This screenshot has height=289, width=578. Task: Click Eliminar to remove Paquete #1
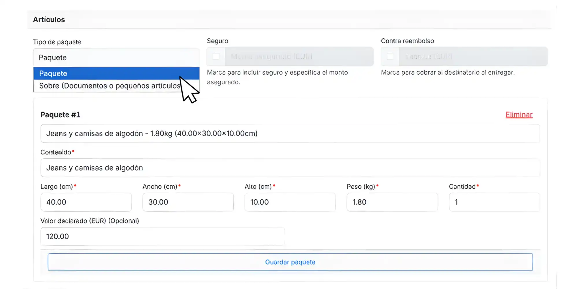[519, 115]
